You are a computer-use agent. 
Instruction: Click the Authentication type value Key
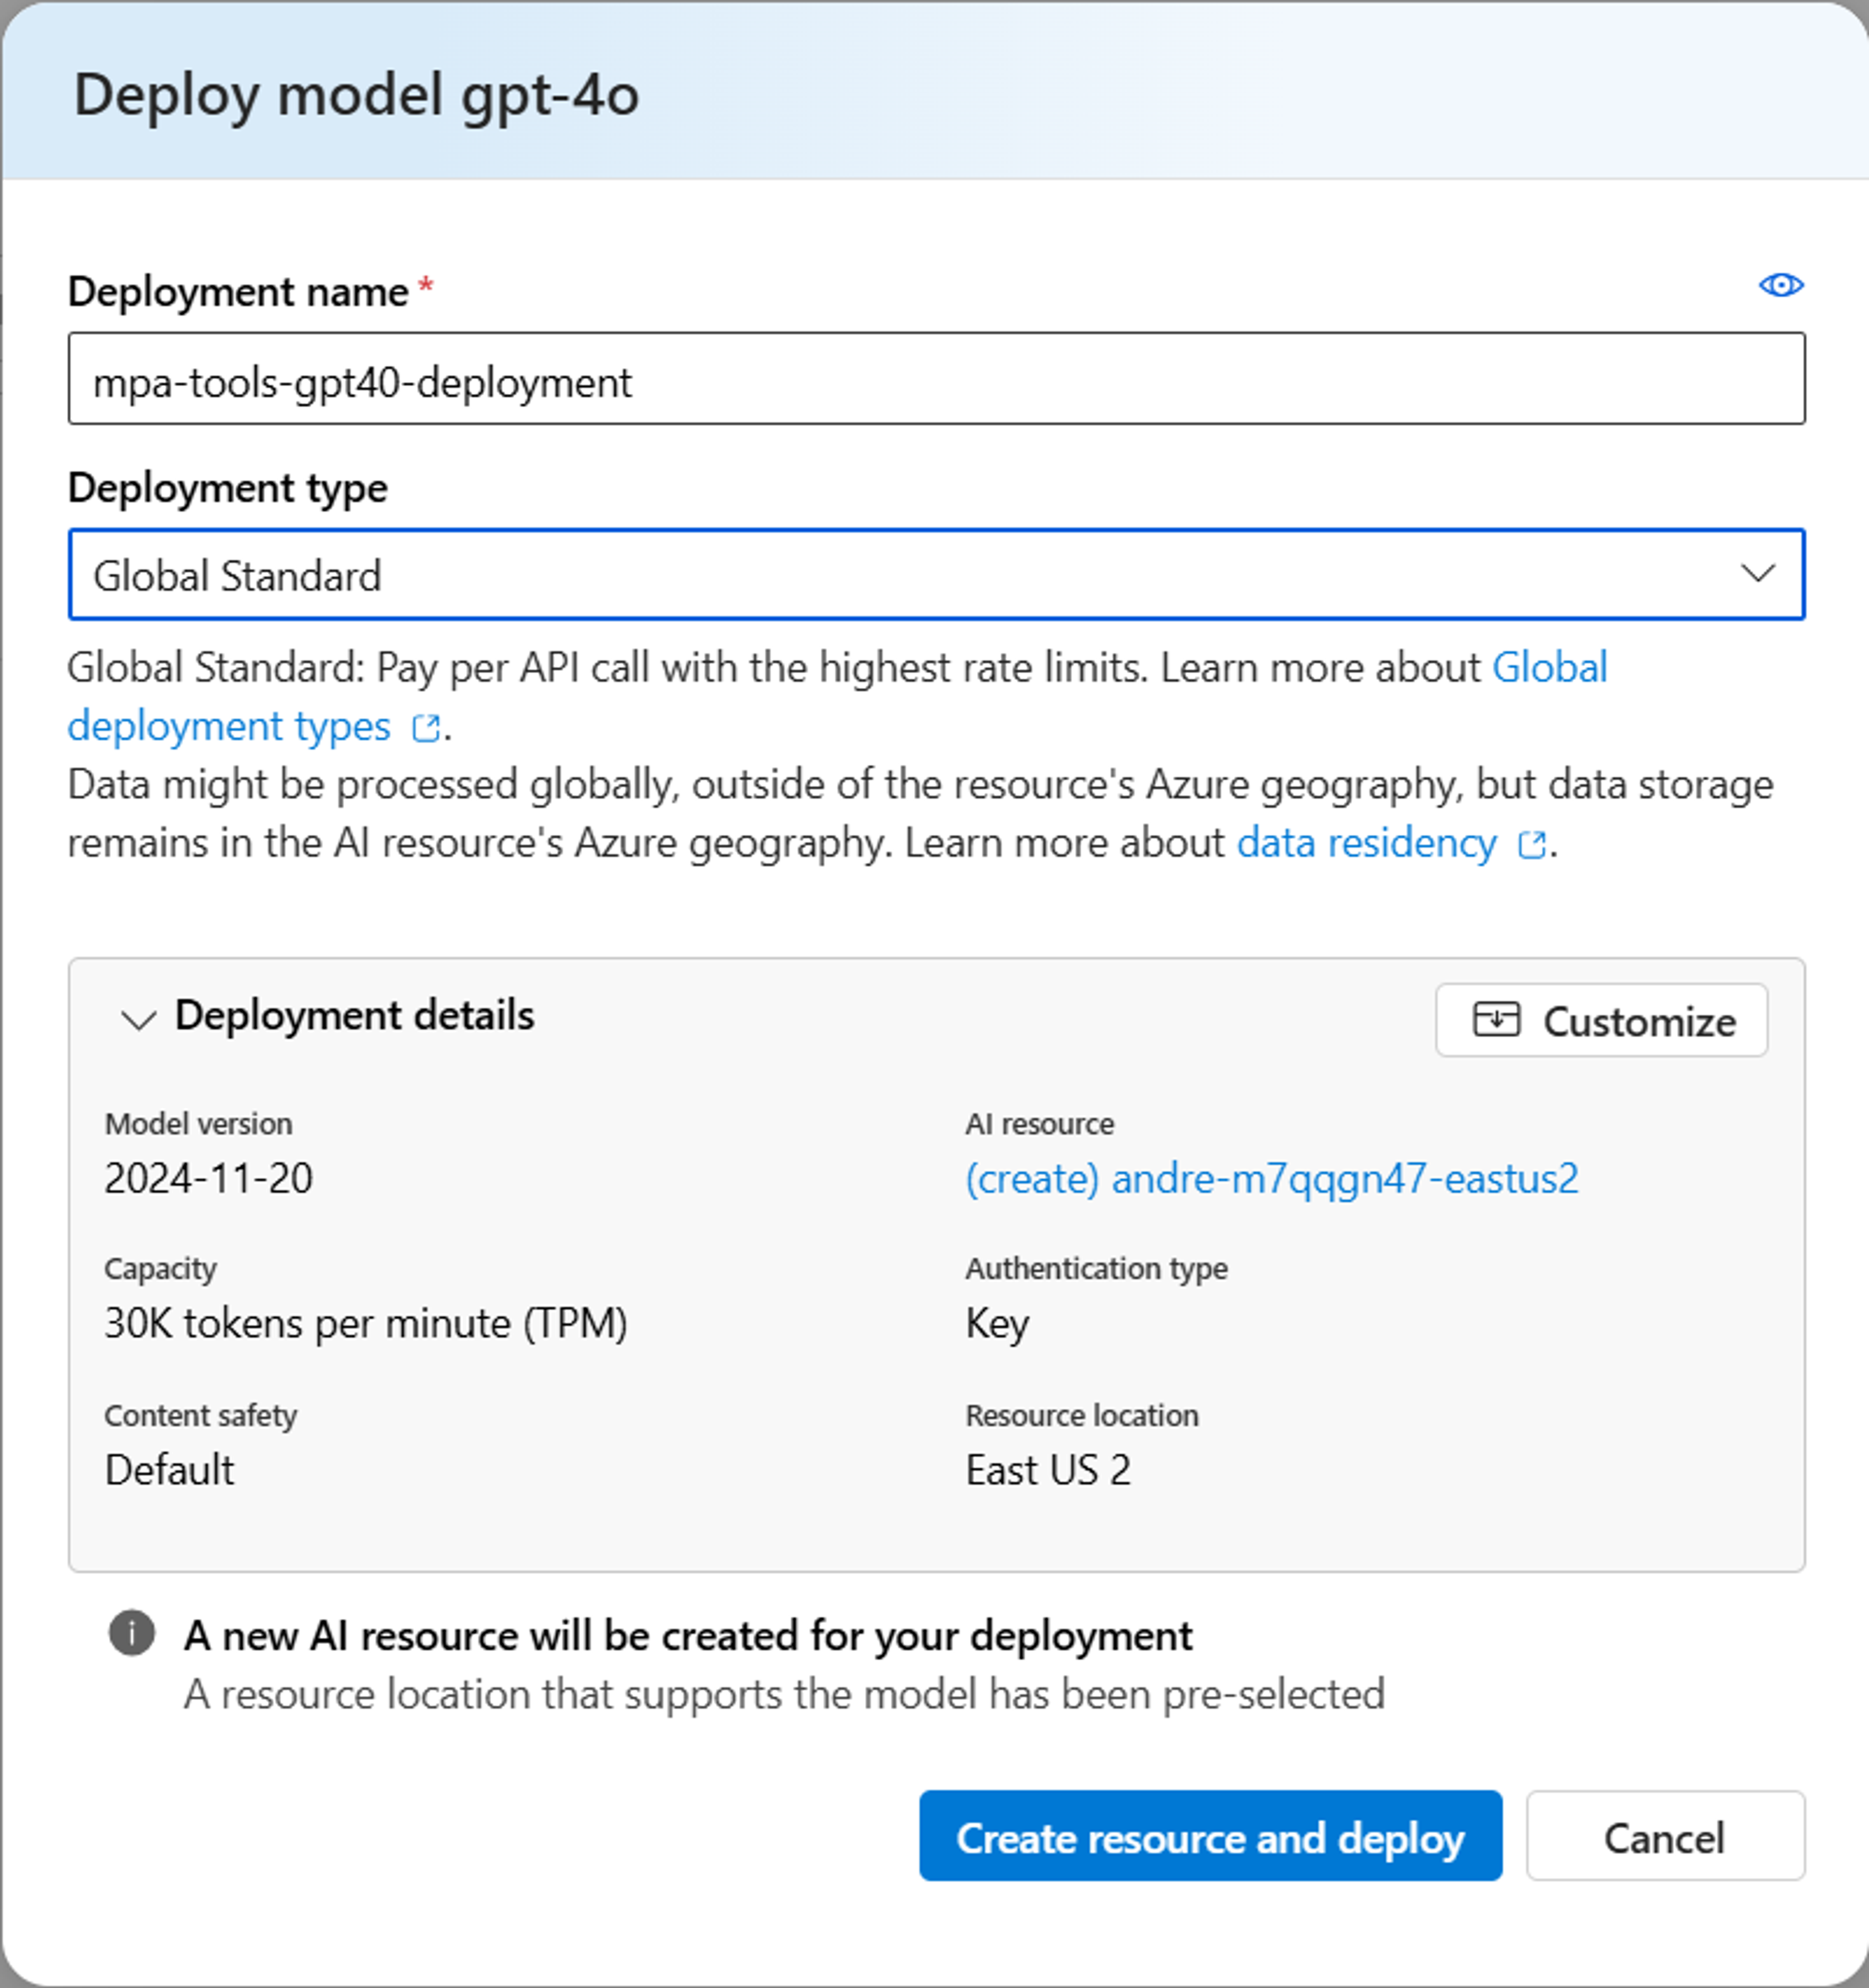(x=997, y=1325)
